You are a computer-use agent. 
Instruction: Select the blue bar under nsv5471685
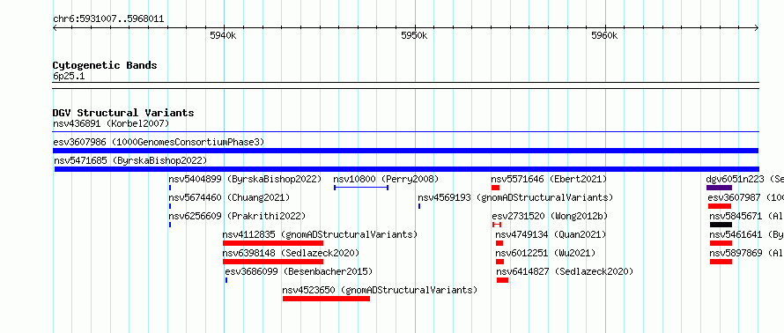coord(406,169)
